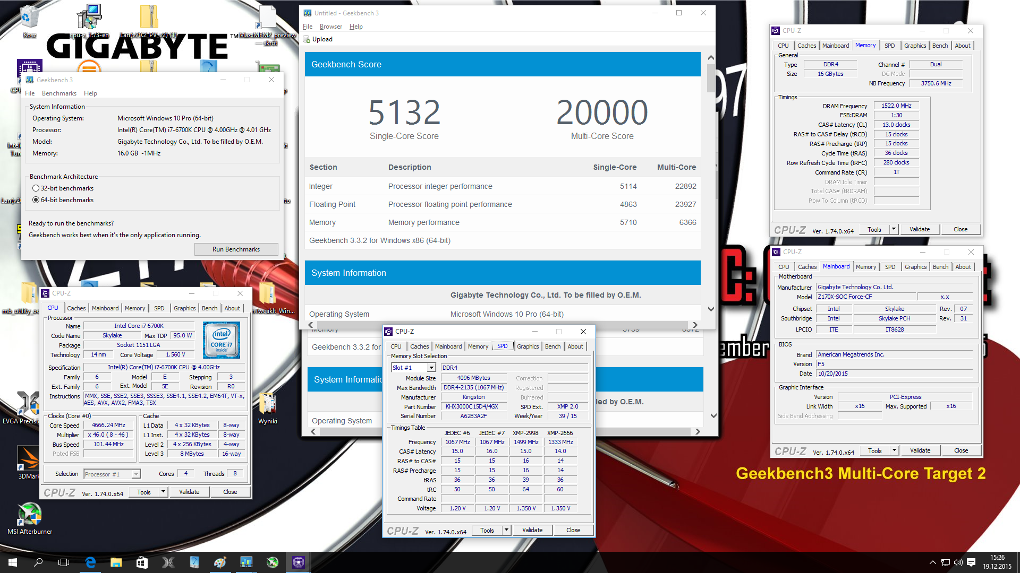Click down arrow of Geekbench results scrollbar
The height and width of the screenshot is (573, 1020).
(711, 309)
